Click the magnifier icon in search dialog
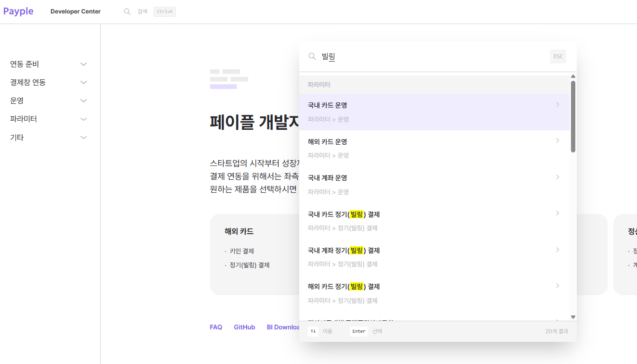The height and width of the screenshot is (364, 637). [312, 56]
